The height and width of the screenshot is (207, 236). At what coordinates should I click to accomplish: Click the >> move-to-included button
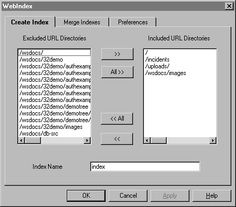(x=117, y=54)
